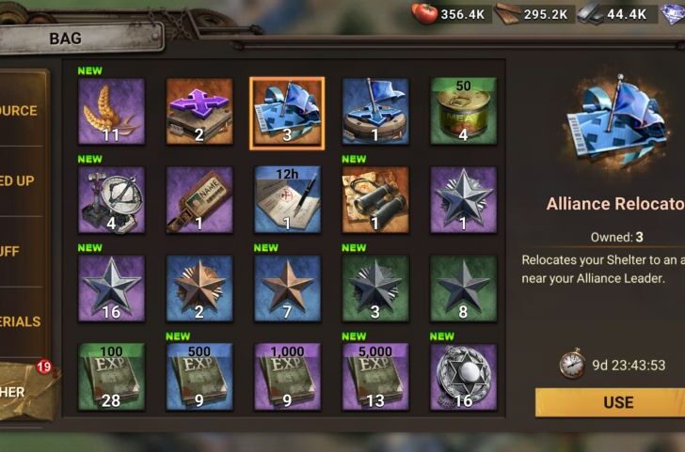This screenshot has height=452, width=685.
Task: Select the silver star with count 16
Action: [111, 288]
